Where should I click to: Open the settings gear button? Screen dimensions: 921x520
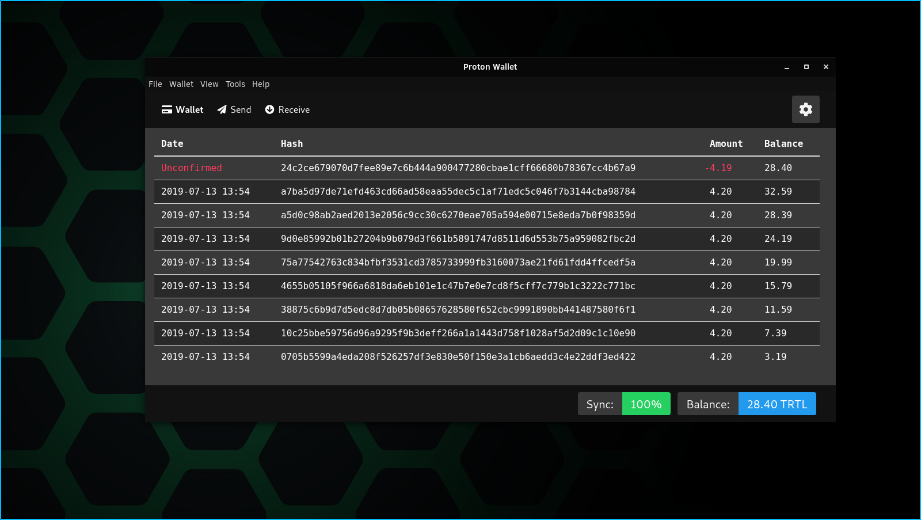(805, 109)
